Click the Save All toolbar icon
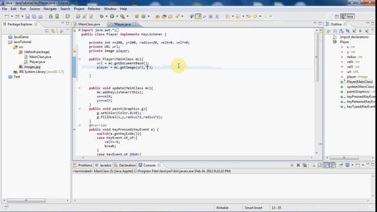377x212 pixels. click(34, 16)
